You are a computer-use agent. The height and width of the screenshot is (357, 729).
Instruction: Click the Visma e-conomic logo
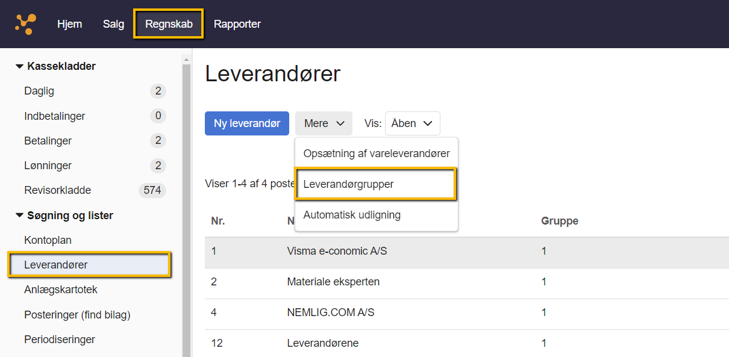tap(25, 24)
